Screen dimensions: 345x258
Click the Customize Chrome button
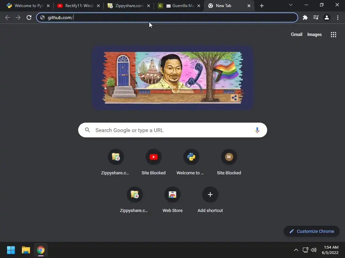click(312, 231)
